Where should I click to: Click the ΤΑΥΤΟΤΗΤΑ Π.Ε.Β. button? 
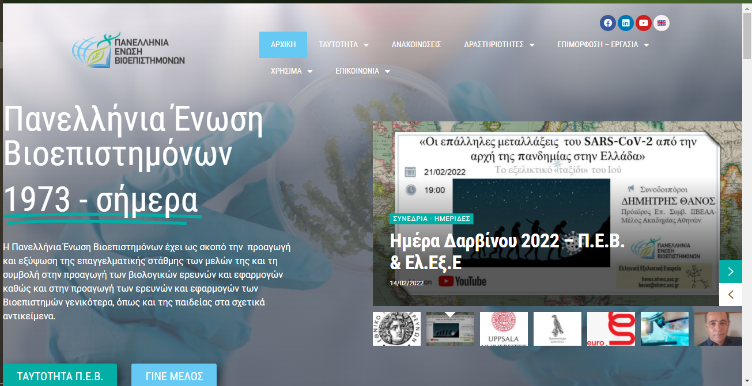point(60,376)
